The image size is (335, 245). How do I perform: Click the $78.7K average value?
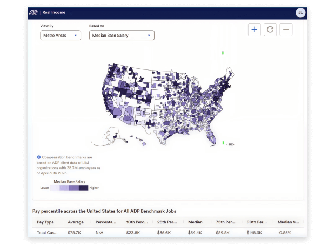coord(75,233)
